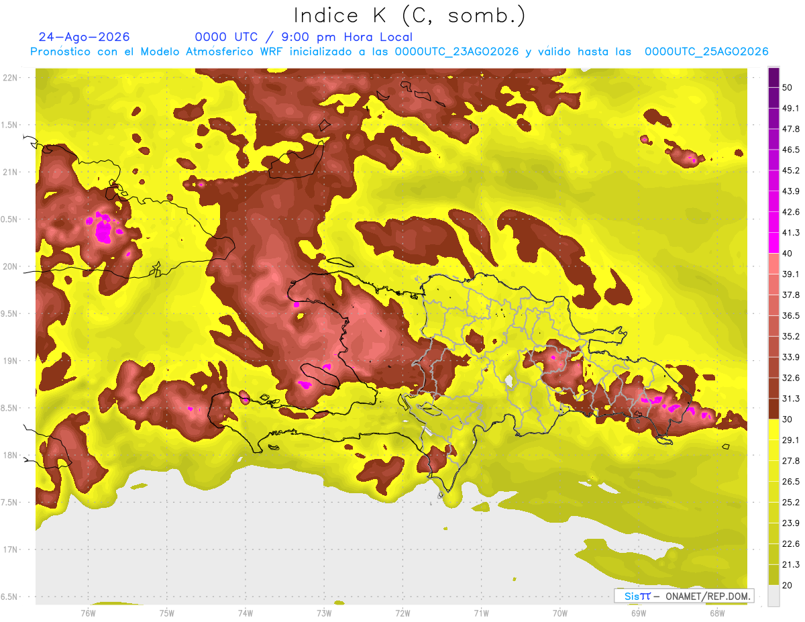805x622 pixels.
Task: Click the "73W" longitude label
Action: coord(324,613)
